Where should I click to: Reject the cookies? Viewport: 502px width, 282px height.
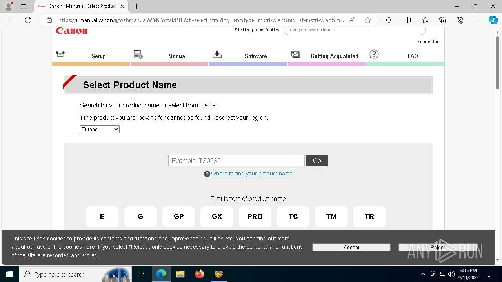click(438, 247)
